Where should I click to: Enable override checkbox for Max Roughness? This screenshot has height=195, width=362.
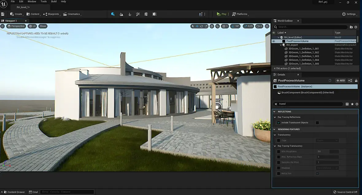(279, 151)
